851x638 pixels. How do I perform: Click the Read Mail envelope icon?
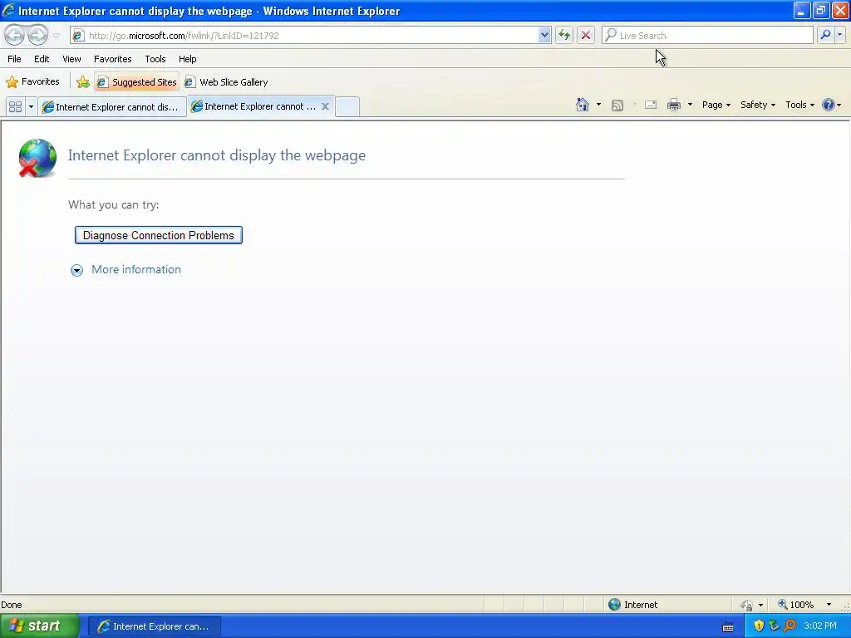650,105
